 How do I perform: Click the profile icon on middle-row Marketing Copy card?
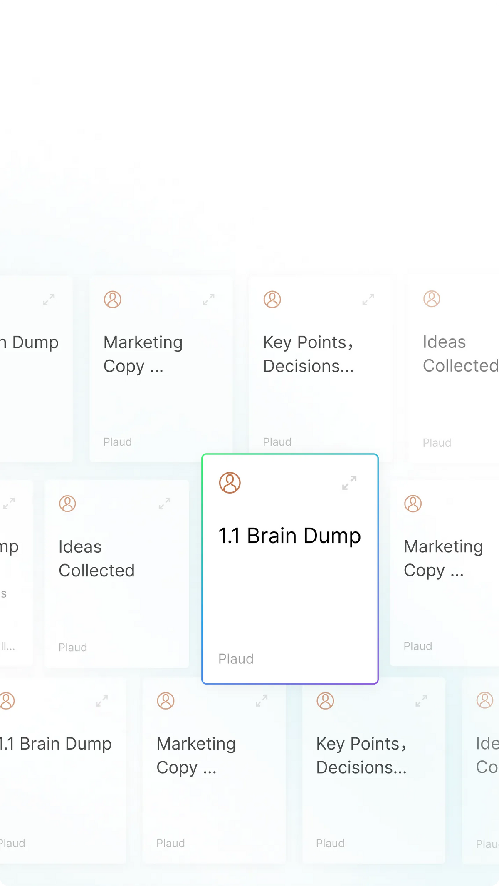coord(413,504)
